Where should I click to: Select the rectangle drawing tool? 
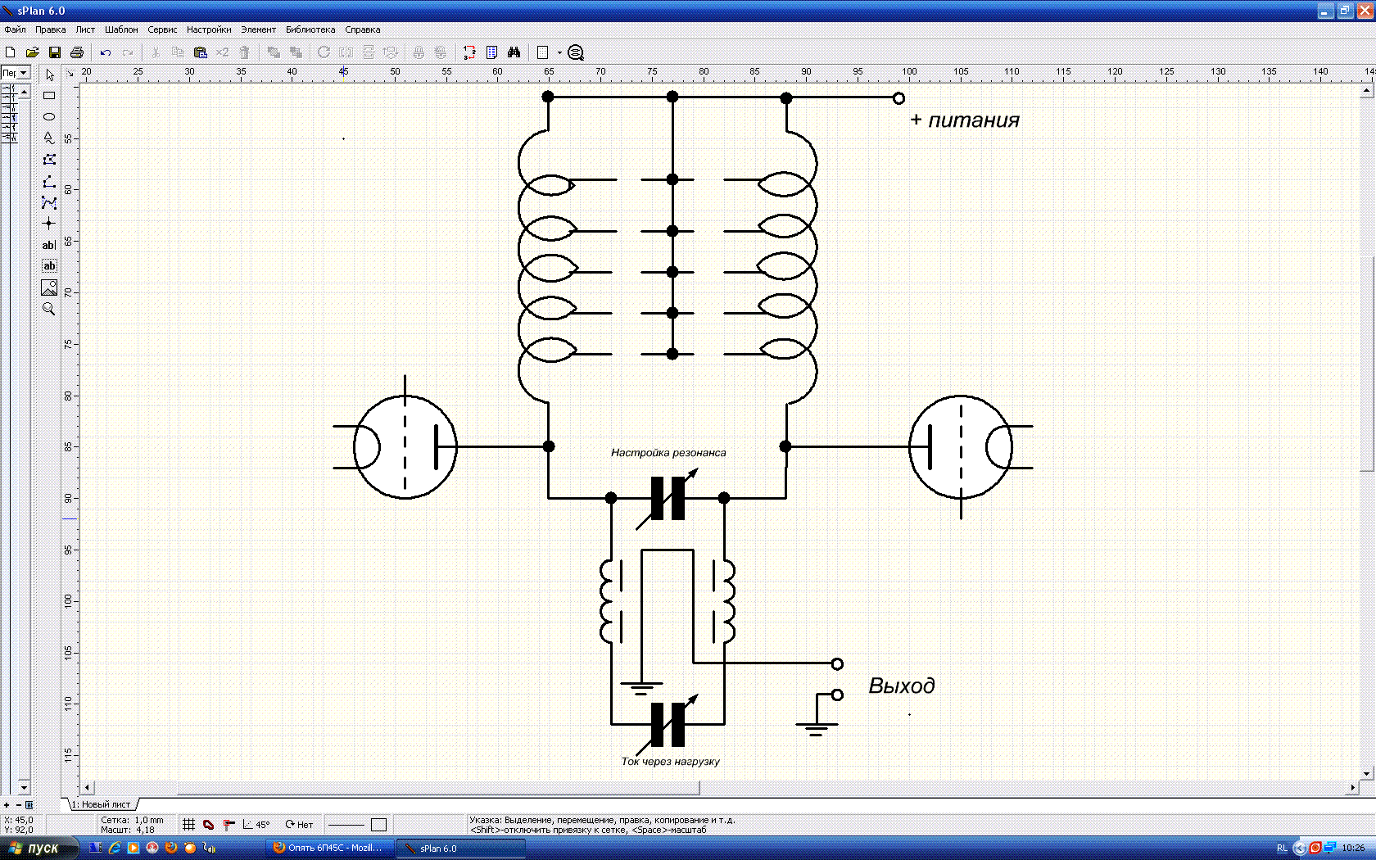point(49,96)
